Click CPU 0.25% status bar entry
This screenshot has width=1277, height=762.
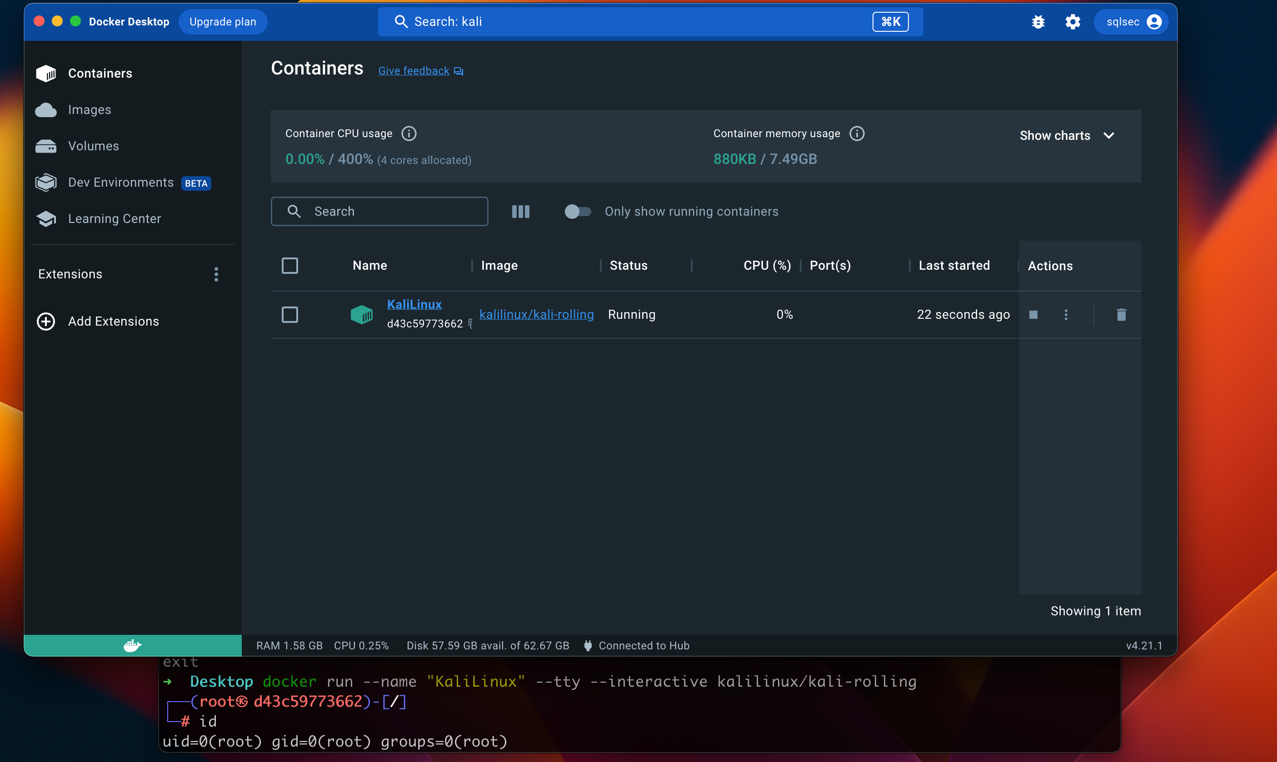tap(361, 645)
